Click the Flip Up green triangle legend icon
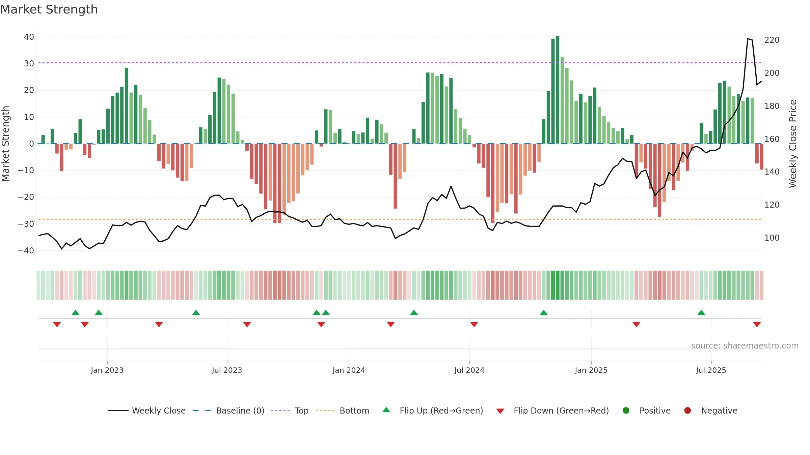This screenshot has width=810, height=455. [386, 410]
